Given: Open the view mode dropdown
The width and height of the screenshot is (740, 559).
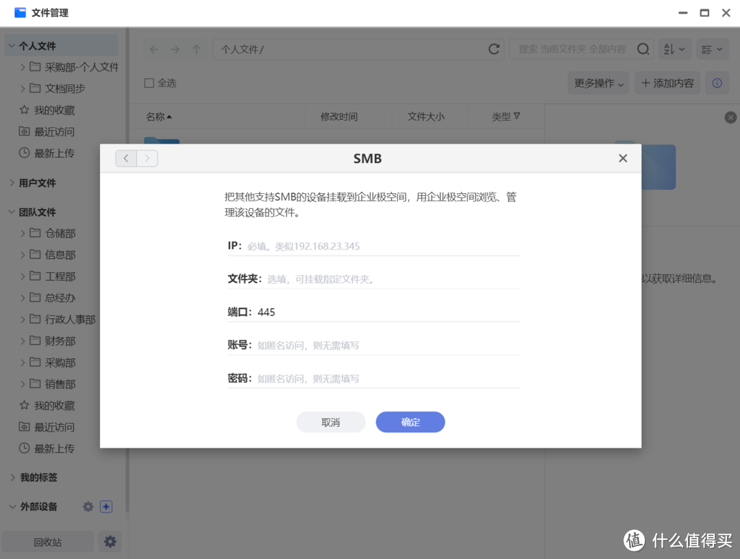Looking at the screenshot, I should click(x=712, y=49).
